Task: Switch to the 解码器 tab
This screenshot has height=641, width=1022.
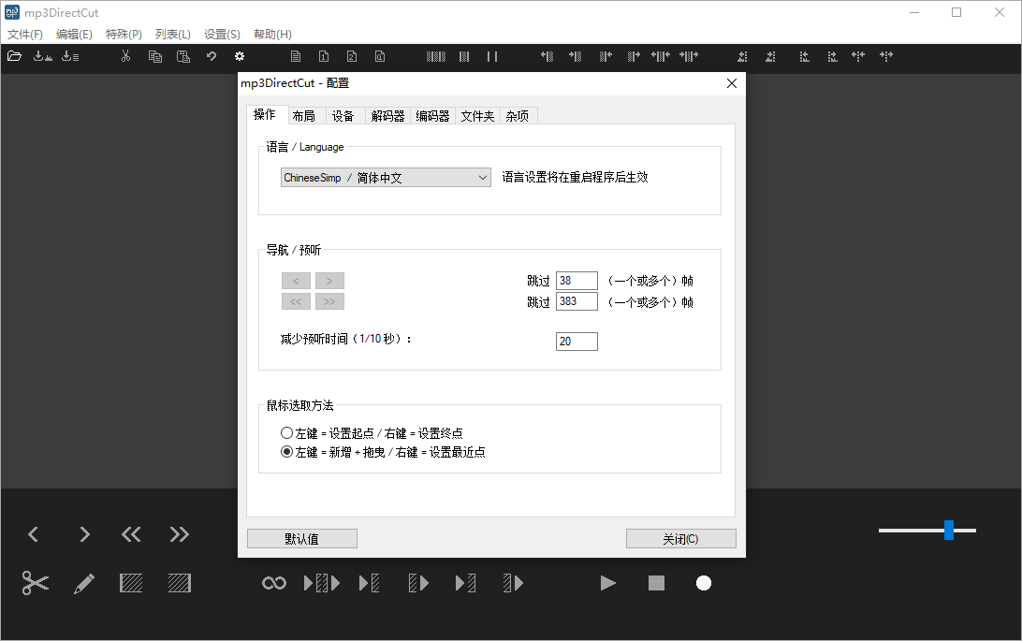Action: [x=387, y=116]
